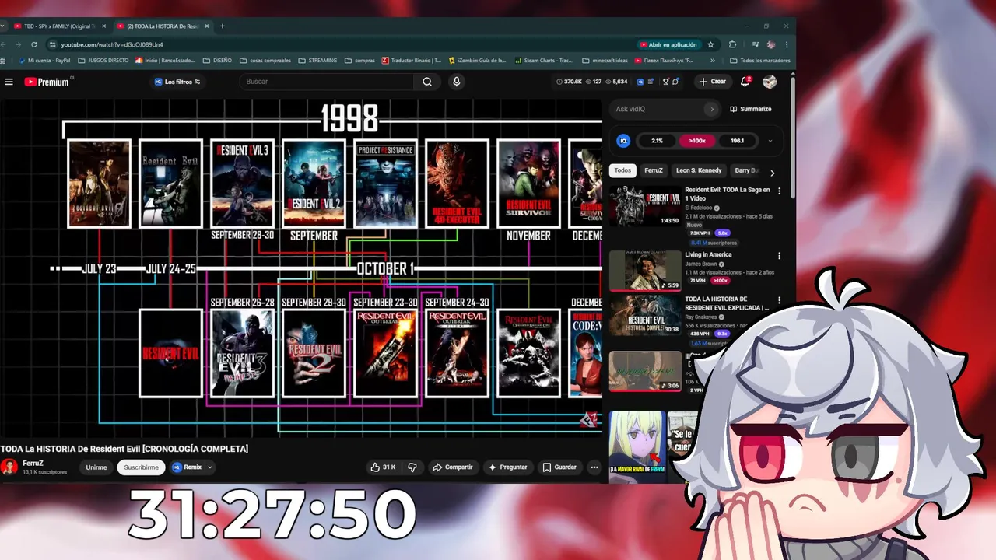The width and height of the screenshot is (996, 560).
Task: Expand Remix dropdown arrow
Action: pos(209,467)
